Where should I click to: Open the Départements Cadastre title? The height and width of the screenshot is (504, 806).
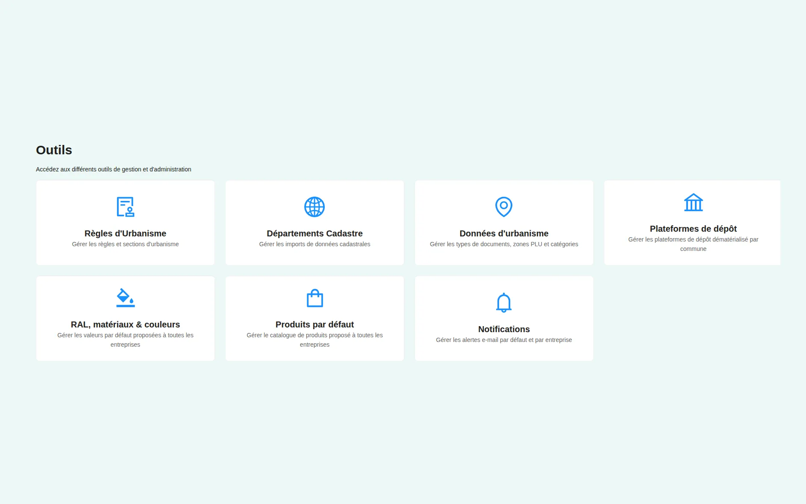[315, 233]
